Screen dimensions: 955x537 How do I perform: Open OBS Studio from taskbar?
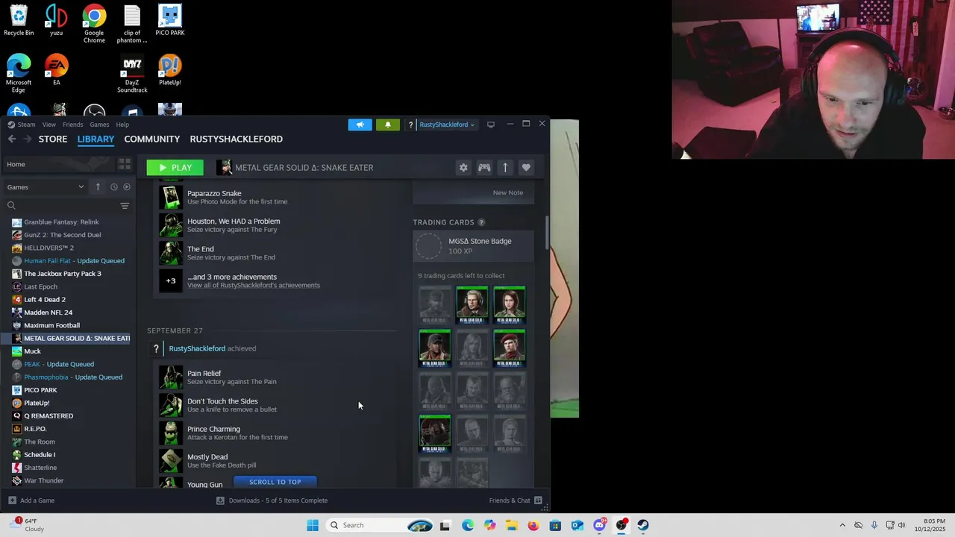pos(621,525)
